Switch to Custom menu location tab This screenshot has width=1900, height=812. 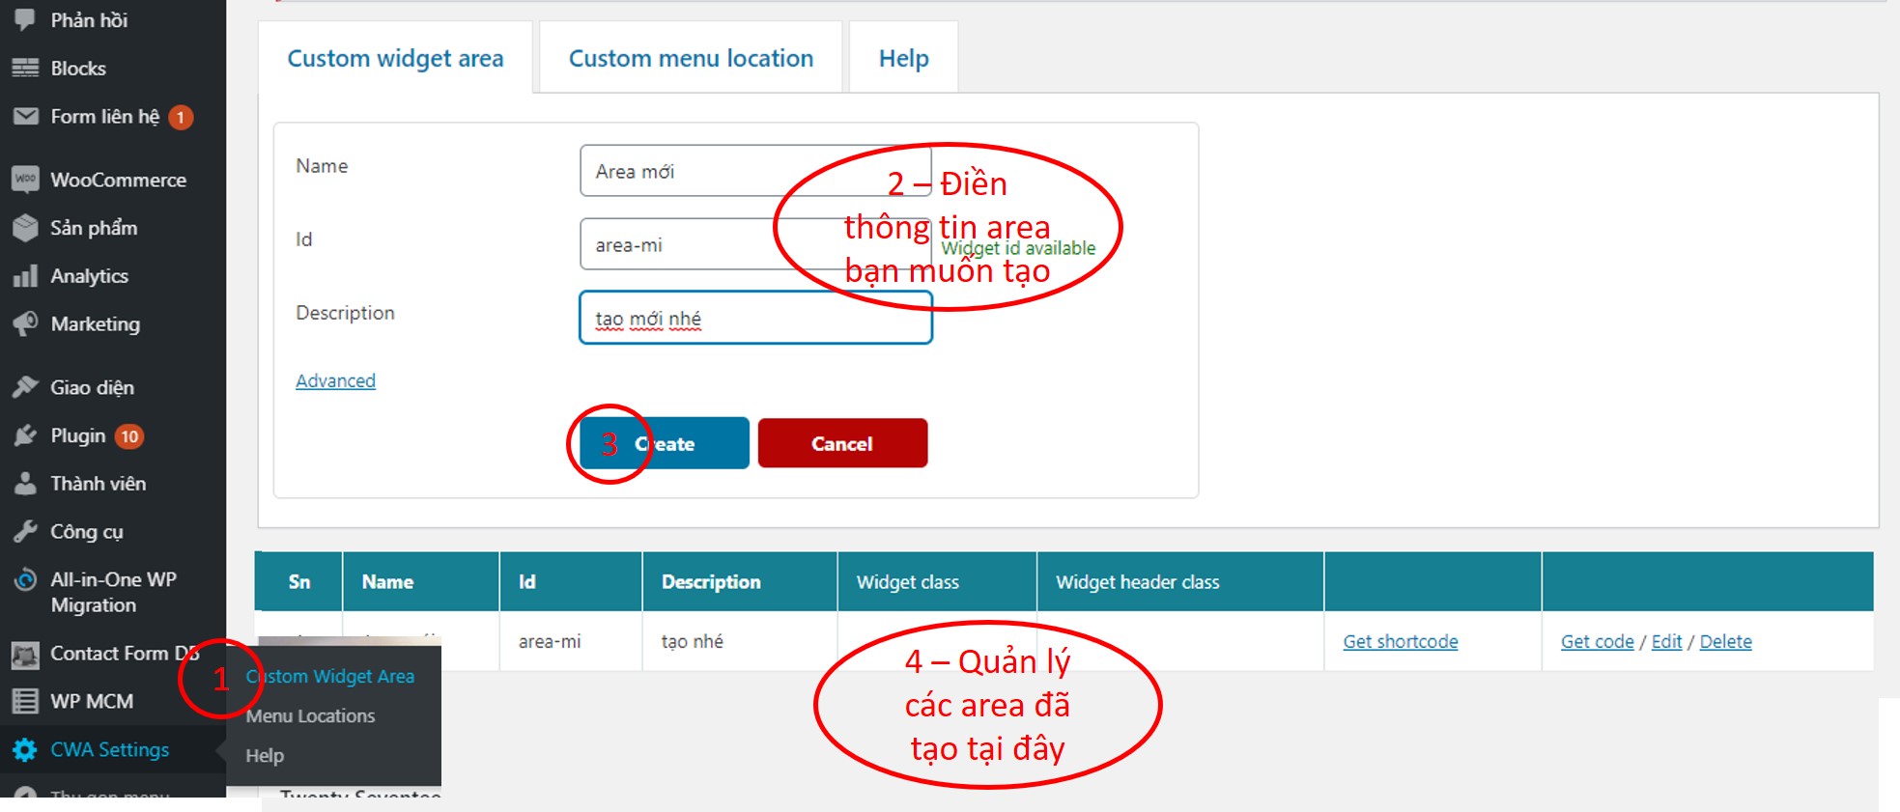[x=691, y=59]
